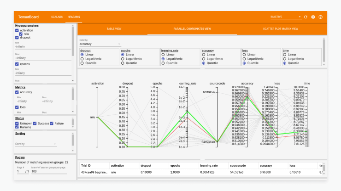This screenshot has width=341, height=191.
Task: Click the 0.13610 loss table cell
Action: [x=295, y=172]
